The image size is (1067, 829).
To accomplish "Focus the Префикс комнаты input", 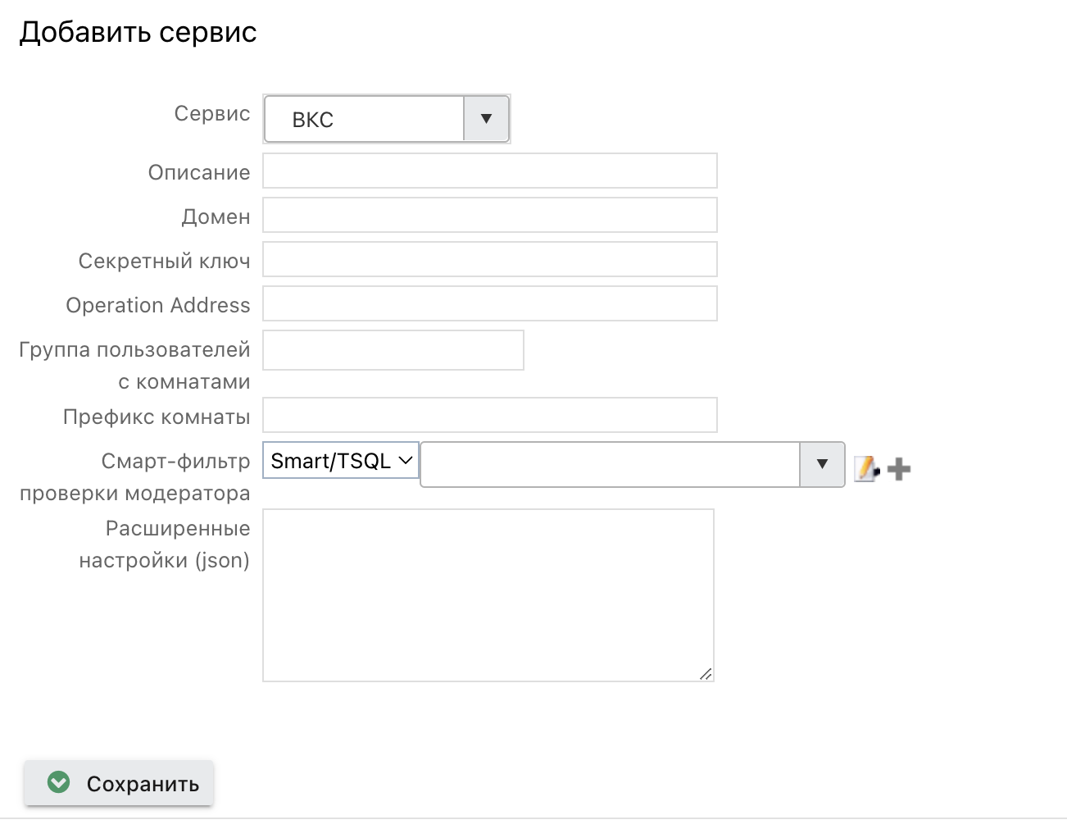I will tap(490, 415).
